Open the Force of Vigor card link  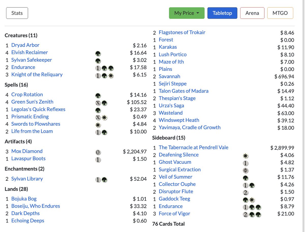point(174,213)
